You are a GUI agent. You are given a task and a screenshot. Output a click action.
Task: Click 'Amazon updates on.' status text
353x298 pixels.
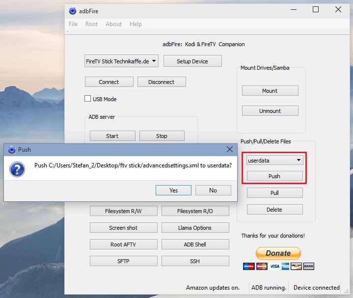(x=213, y=288)
